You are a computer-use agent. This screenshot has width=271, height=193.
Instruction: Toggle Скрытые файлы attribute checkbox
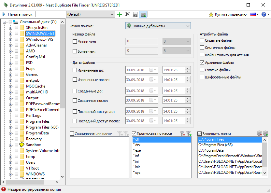tap(202, 40)
